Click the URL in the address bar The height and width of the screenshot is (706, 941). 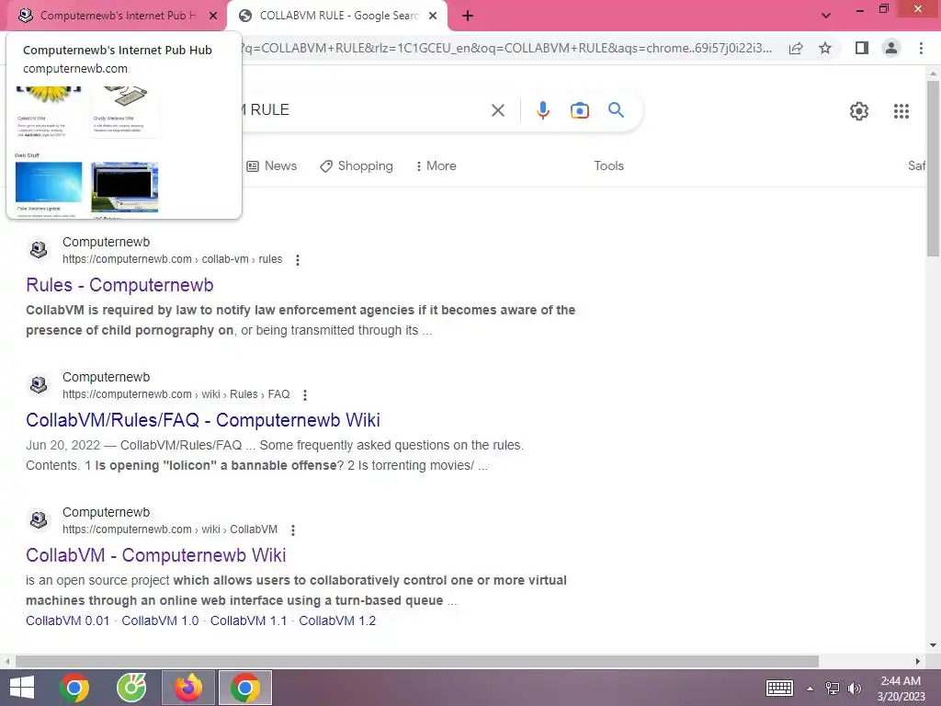tap(509, 48)
